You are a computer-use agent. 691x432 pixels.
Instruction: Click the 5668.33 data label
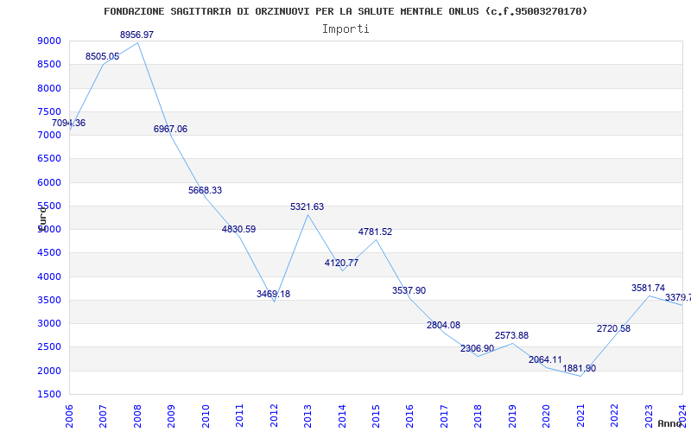pyautogui.click(x=205, y=190)
